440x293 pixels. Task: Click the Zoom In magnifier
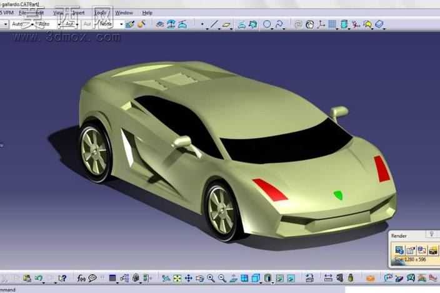pyautogui.click(x=211, y=278)
